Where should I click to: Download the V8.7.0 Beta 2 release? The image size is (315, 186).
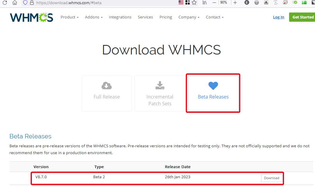coord(272,178)
